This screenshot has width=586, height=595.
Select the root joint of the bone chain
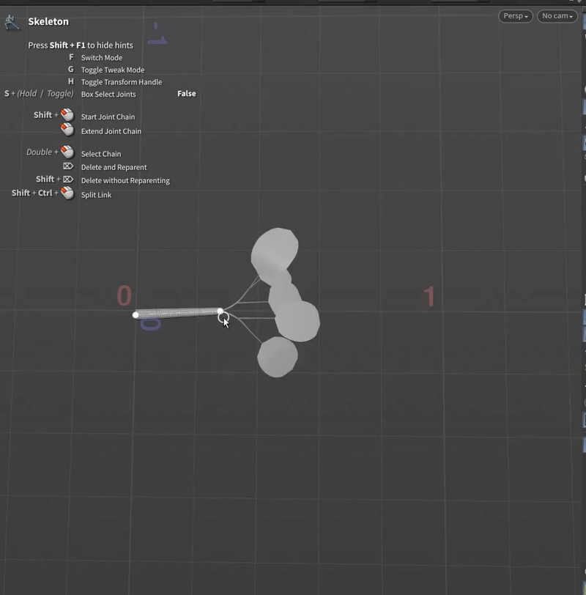pos(135,315)
